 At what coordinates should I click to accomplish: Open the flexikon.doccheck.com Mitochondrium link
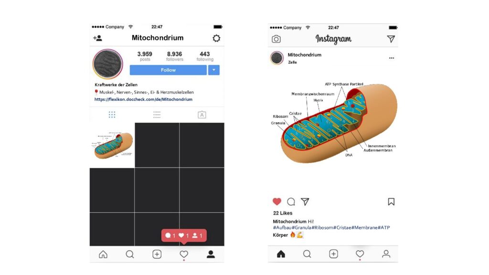(143, 99)
